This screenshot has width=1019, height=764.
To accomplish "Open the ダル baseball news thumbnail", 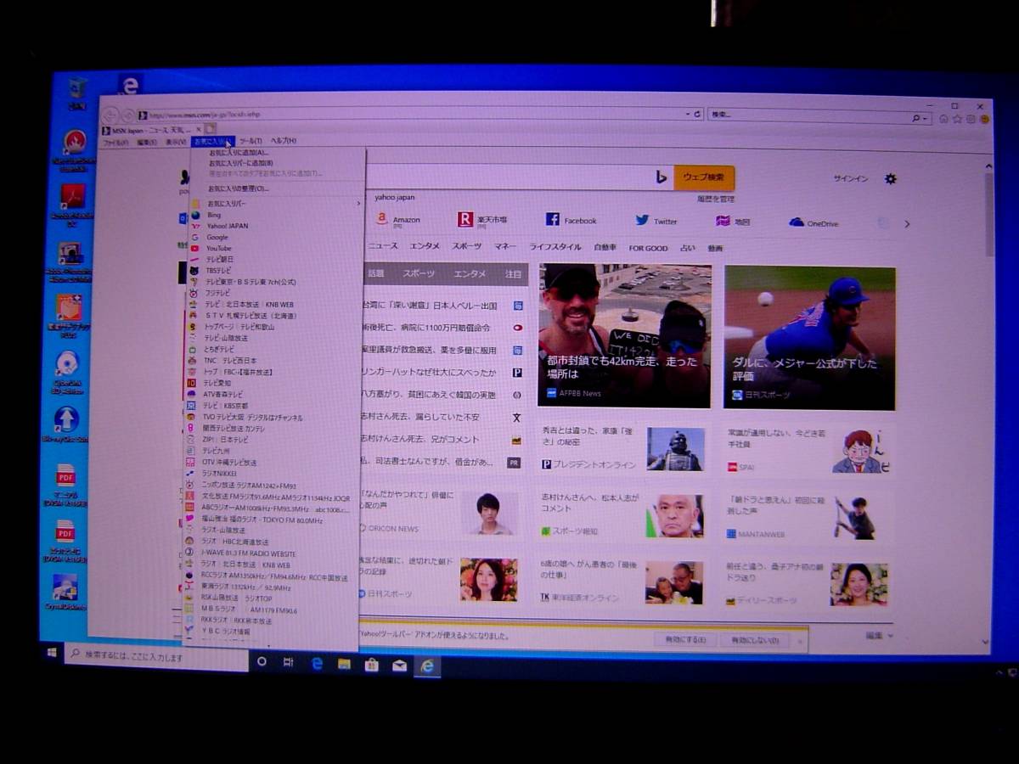I will [x=809, y=338].
